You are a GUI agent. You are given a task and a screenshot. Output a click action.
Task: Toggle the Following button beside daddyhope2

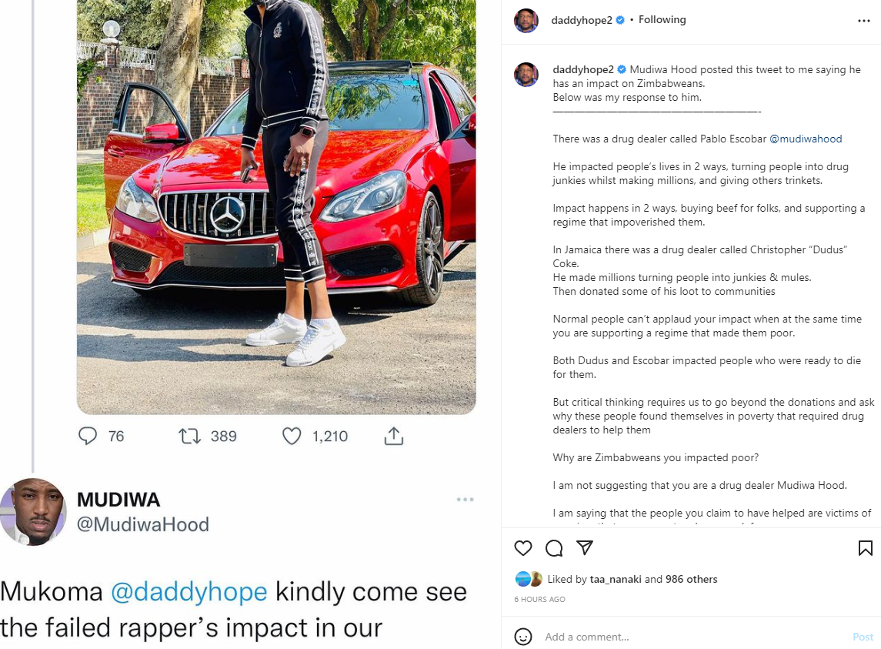662,20
